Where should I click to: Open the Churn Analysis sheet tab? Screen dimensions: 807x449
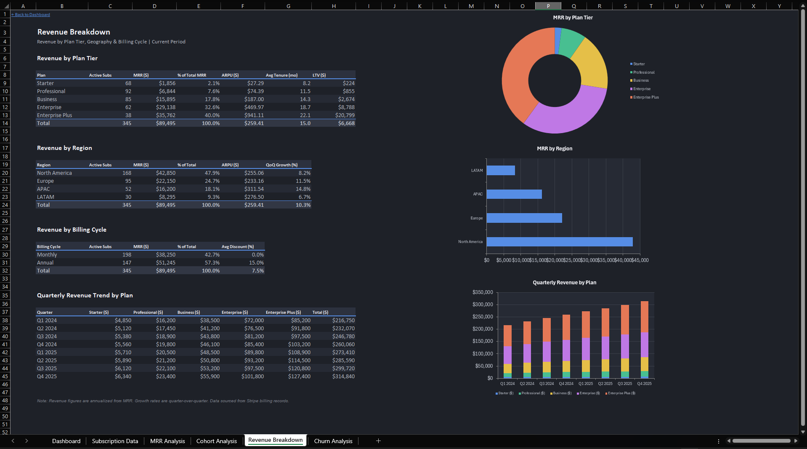pos(333,441)
